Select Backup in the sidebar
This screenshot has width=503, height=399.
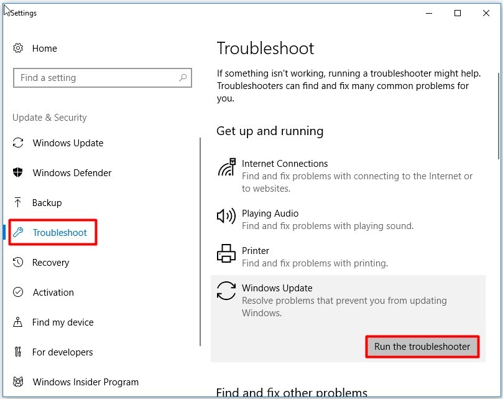(x=47, y=203)
